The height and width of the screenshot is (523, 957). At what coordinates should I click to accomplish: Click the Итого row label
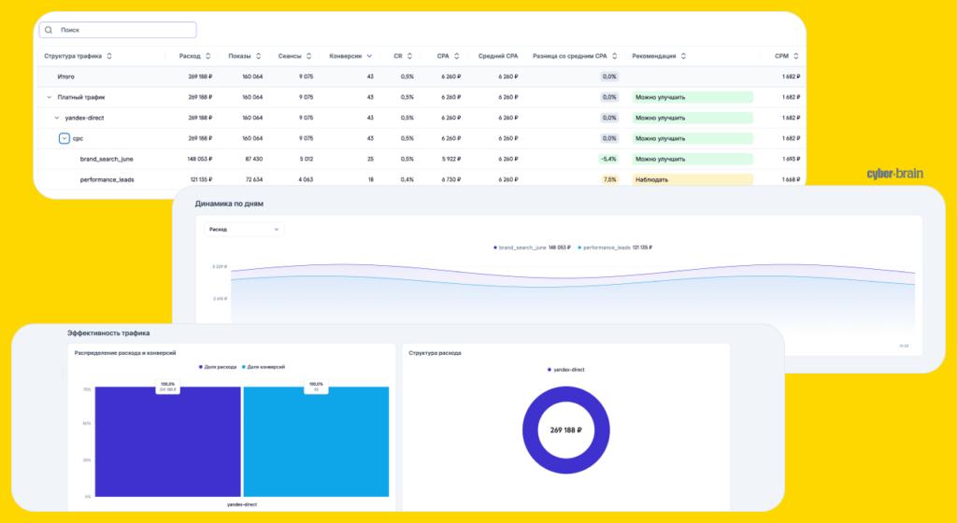66,77
